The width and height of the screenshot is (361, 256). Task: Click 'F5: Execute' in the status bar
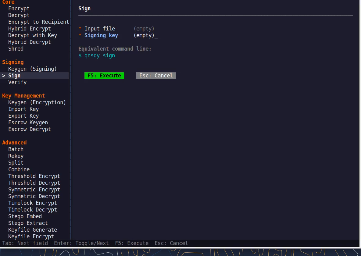(132, 243)
